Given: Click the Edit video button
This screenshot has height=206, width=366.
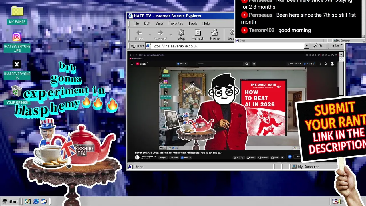Looking at the screenshot, I should pyautogui.click(x=174, y=157).
